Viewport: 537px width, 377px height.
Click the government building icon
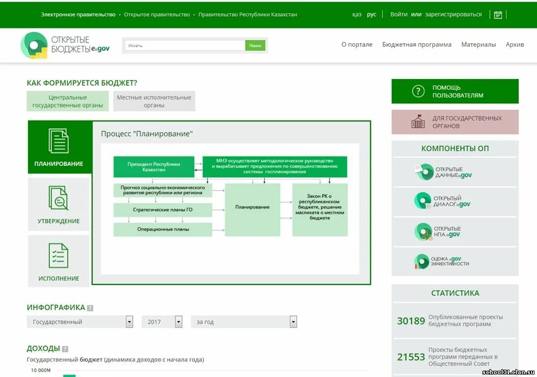pos(418,122)
